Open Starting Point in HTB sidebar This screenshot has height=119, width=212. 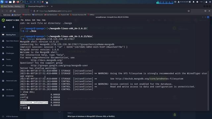pyautogui.click(x=10, y=35)
